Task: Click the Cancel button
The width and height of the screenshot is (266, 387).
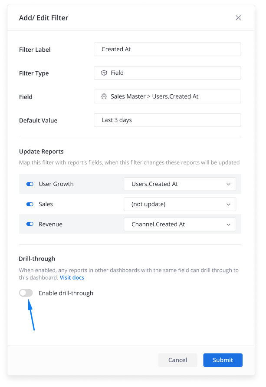Action: (x=177, y=360)
